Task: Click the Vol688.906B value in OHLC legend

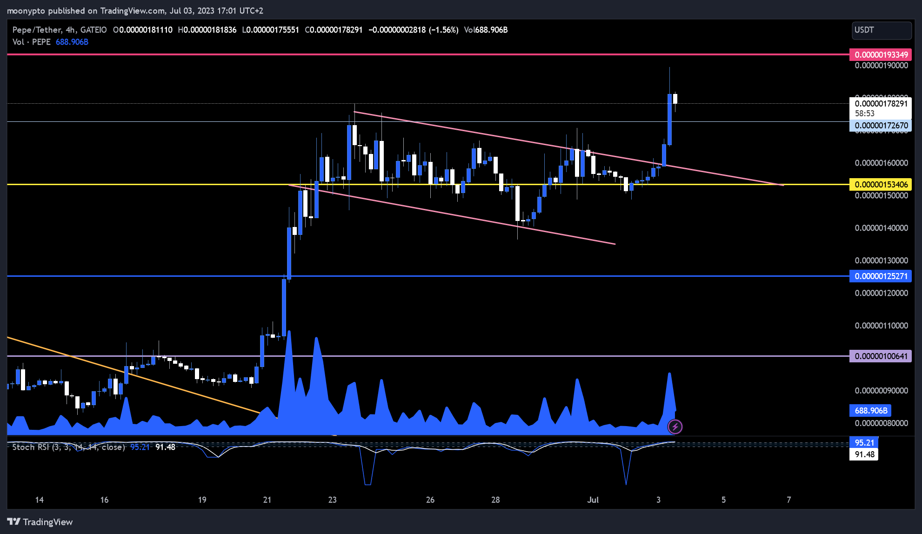Action: (x=486, y=30)
